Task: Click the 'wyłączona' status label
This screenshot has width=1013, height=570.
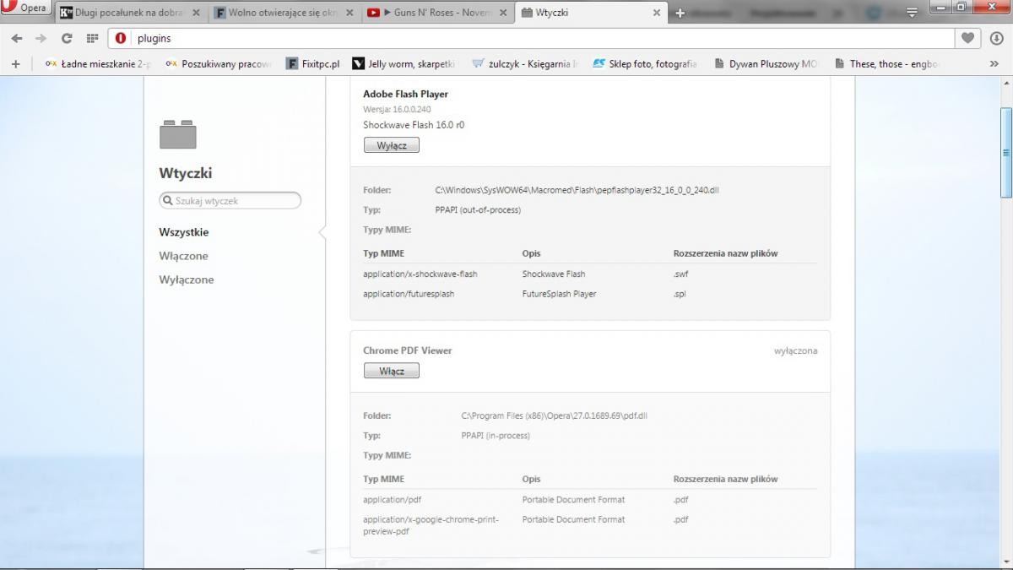Action: (796, 350)
